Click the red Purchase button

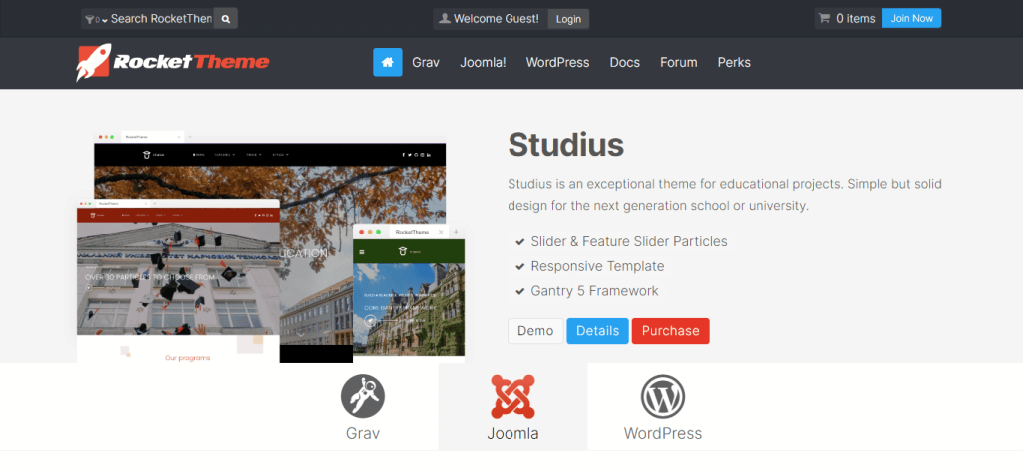point(670,331)
